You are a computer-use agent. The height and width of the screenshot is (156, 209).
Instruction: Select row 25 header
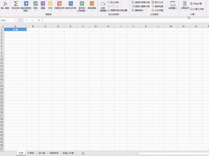2,109
